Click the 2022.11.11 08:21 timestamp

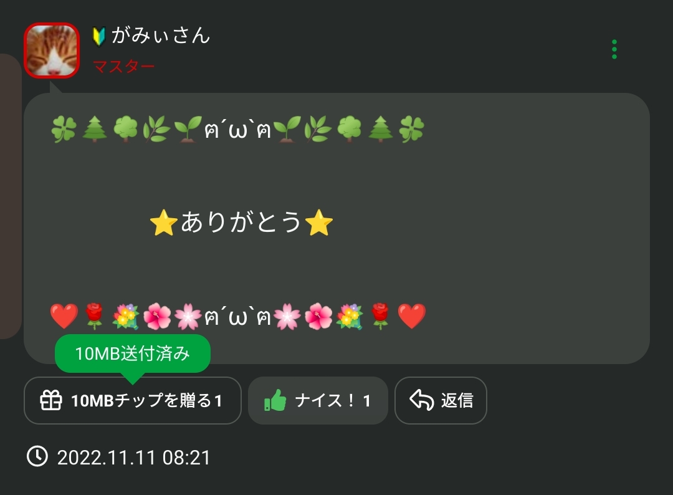click(133, 458)
